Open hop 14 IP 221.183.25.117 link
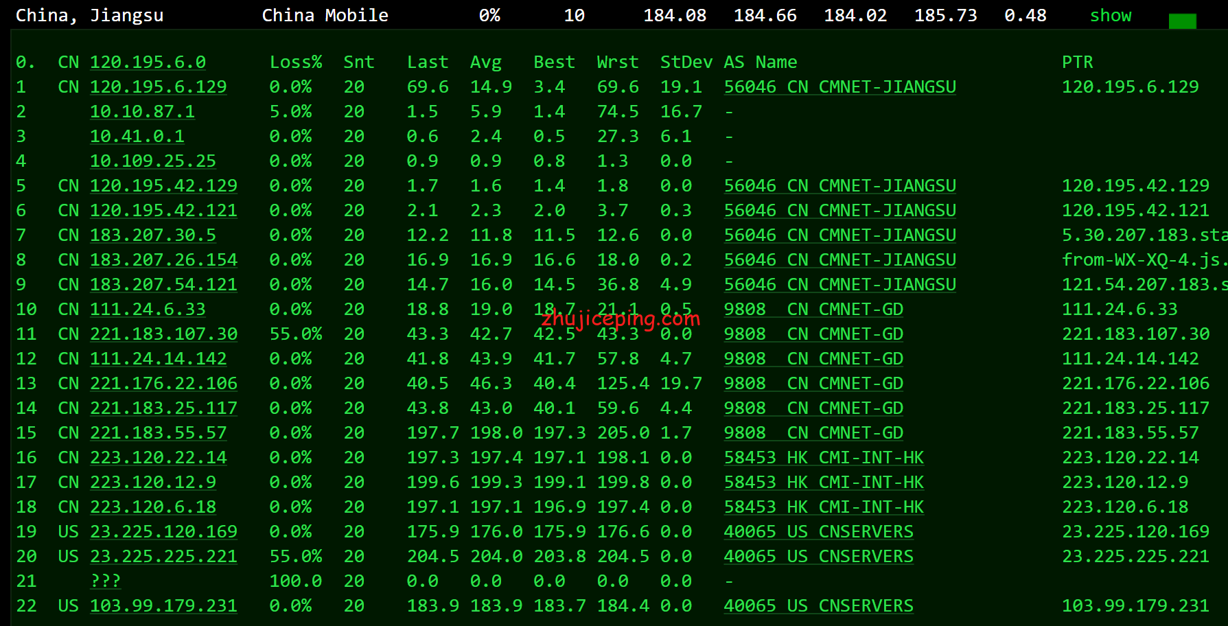Image resolution: width=1228 pixels, height=626 pixels. click(163, 408)
